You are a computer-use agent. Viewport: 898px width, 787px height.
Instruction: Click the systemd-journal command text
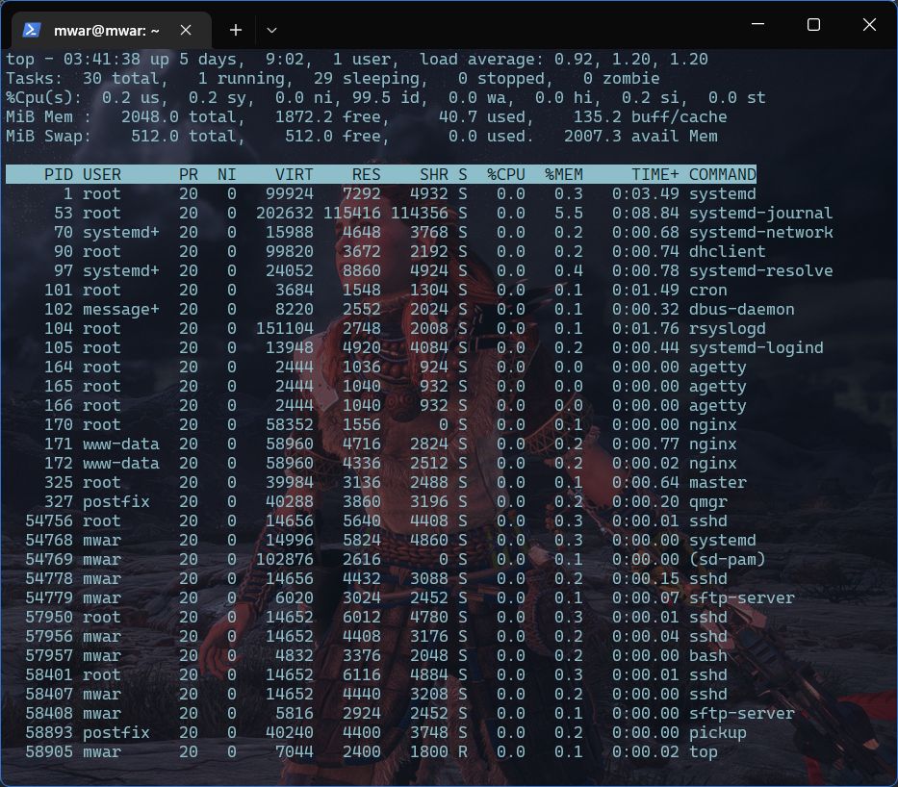tap(760, 213)
